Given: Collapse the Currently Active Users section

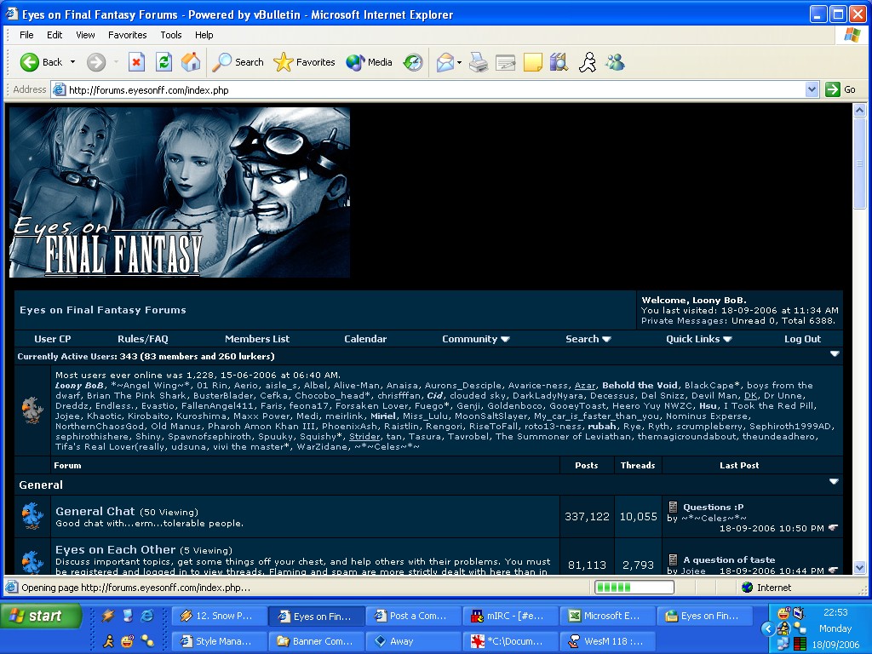Looking at the screenshot, I should 835,353.
